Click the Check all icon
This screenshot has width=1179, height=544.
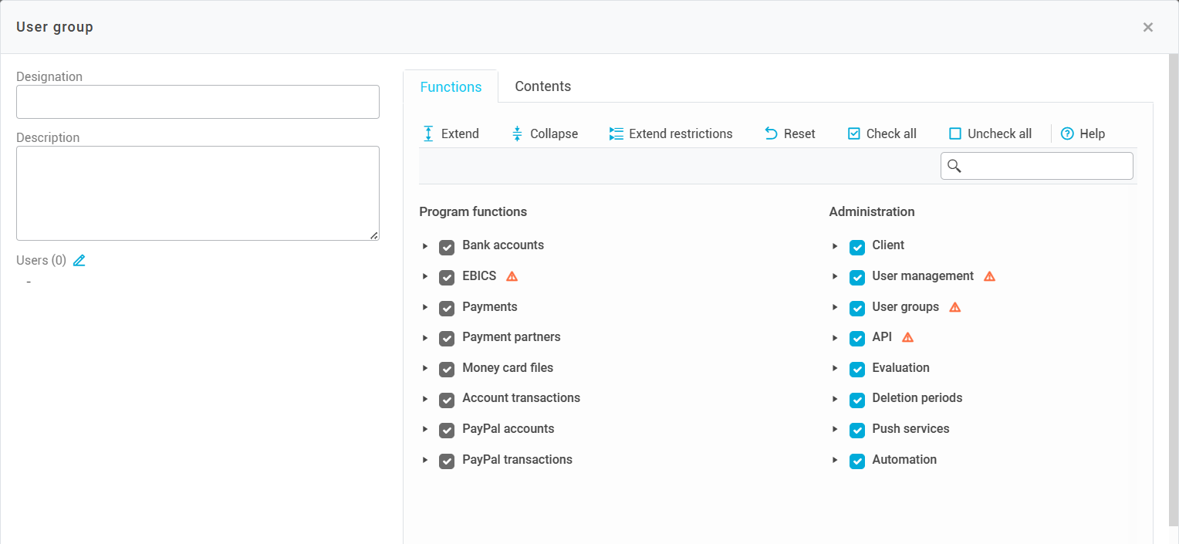point(854,133)
